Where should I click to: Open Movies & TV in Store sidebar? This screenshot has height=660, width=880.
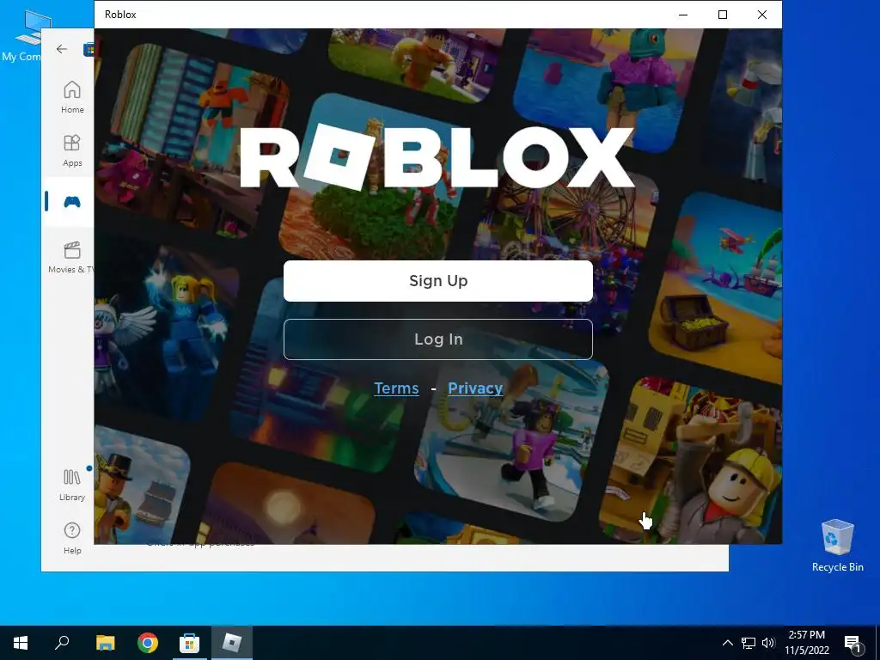pos(72,257)
